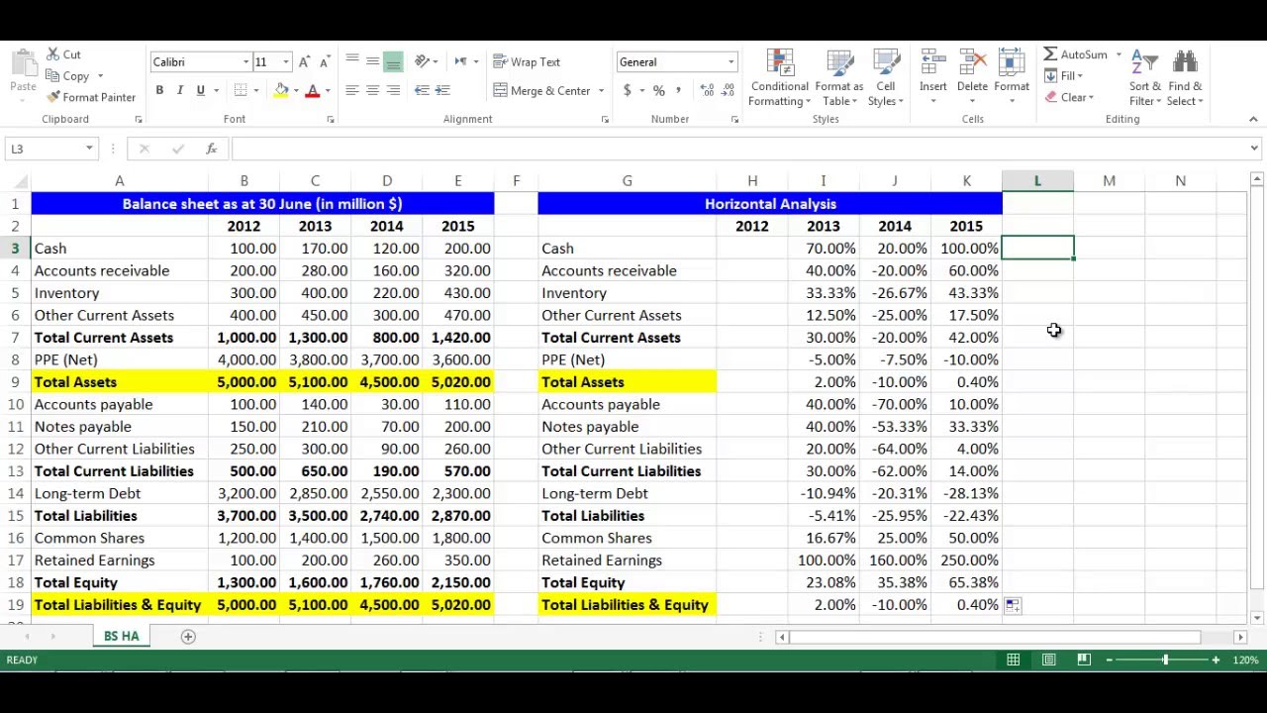Click the Fill Color paint bucket icon
Image resolution: width=1267 pixels, height=713 pixels.
tap(282, 90)
